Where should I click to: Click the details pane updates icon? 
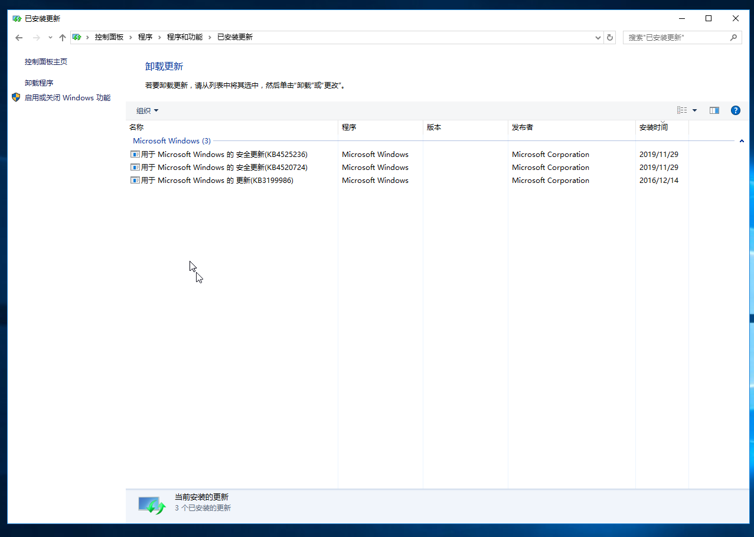coord(152,505)
